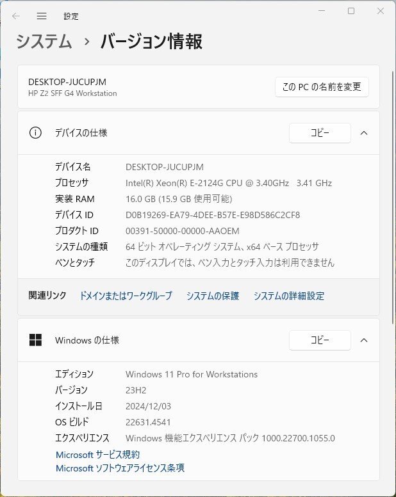Go back with the arrow icon
396x497 pixels.
click(16, 16)
